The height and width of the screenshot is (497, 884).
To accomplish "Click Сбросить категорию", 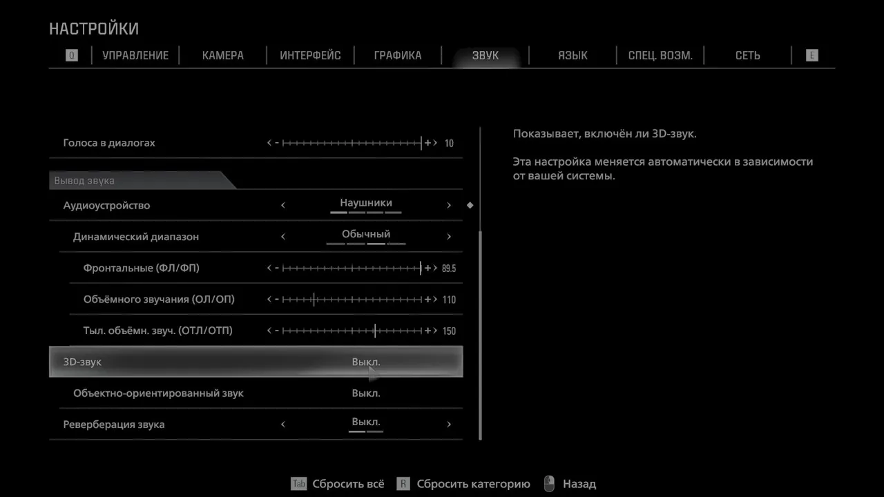I will point(473,484).
